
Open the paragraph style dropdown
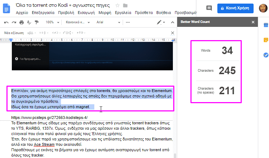click(x=78, y=22)
